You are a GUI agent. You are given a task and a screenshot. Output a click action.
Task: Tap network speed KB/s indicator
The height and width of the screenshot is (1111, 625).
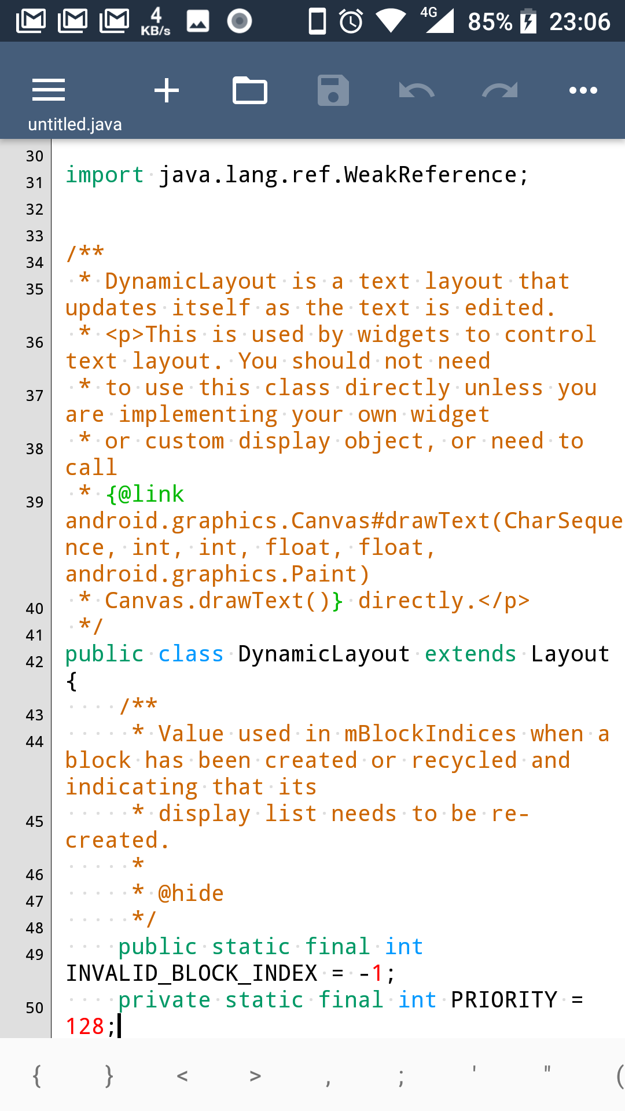[x=156, y=21]
